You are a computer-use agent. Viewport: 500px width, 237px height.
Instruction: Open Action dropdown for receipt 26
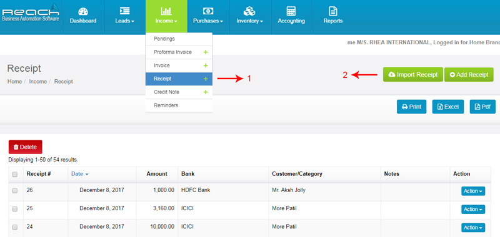(x=473, y=191)
